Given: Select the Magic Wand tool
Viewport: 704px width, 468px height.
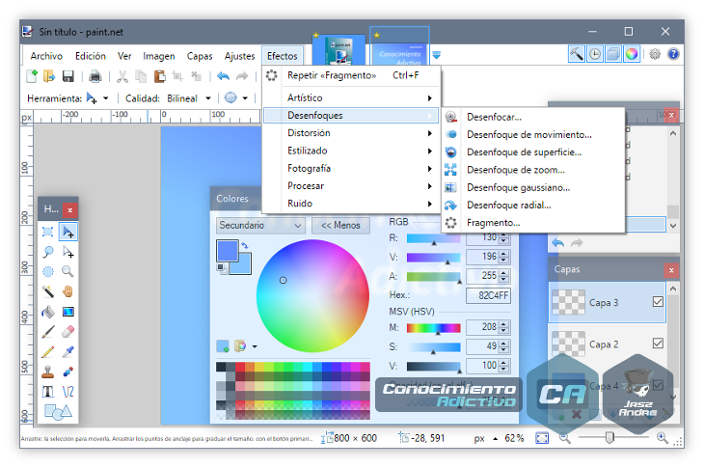Looking at the screenshot, I should [48, 291].
